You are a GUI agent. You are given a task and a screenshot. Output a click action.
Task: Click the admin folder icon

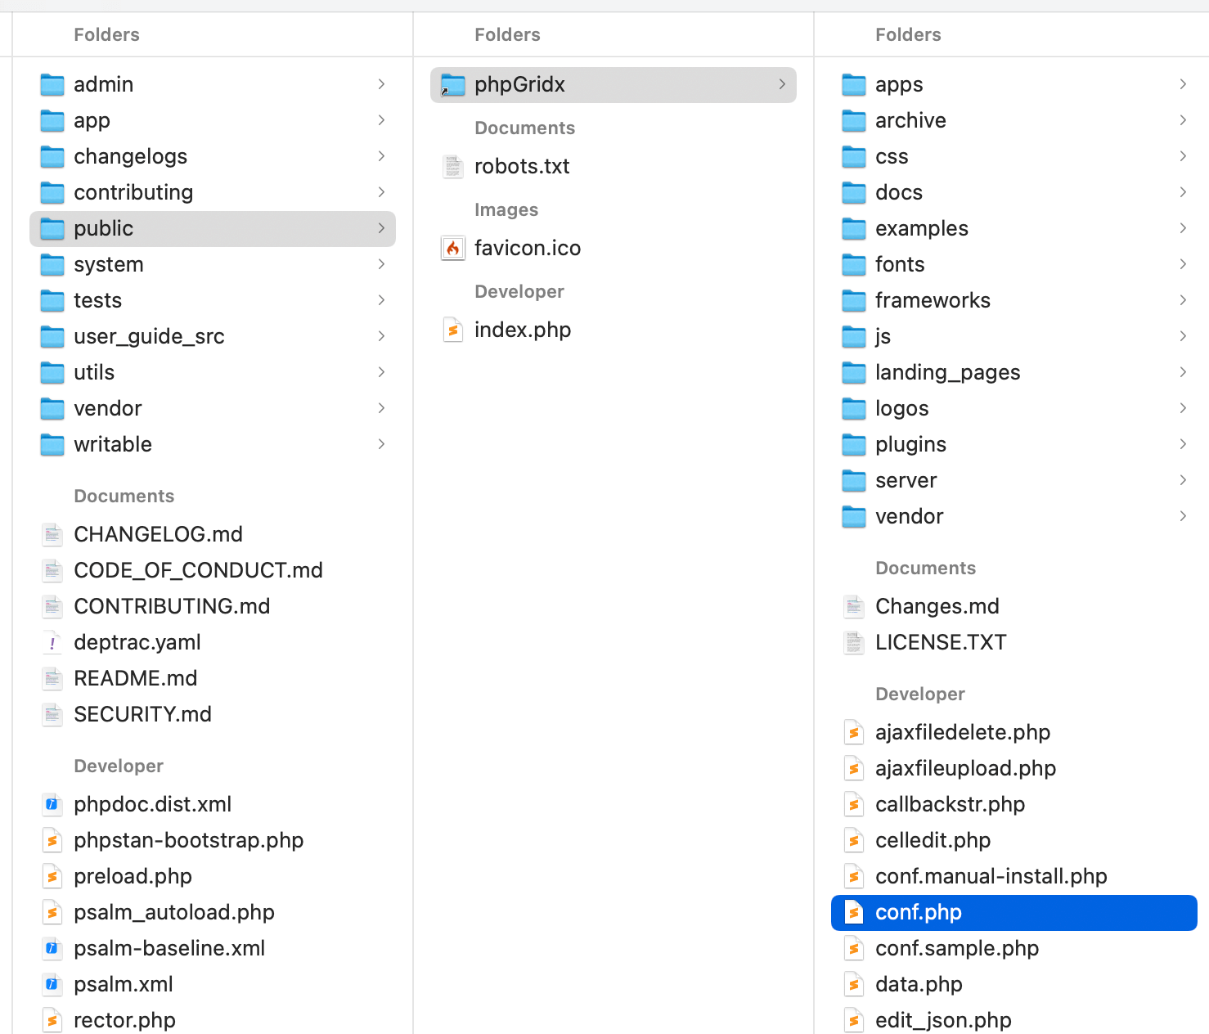pyautogui.click(x=52, y=84)
